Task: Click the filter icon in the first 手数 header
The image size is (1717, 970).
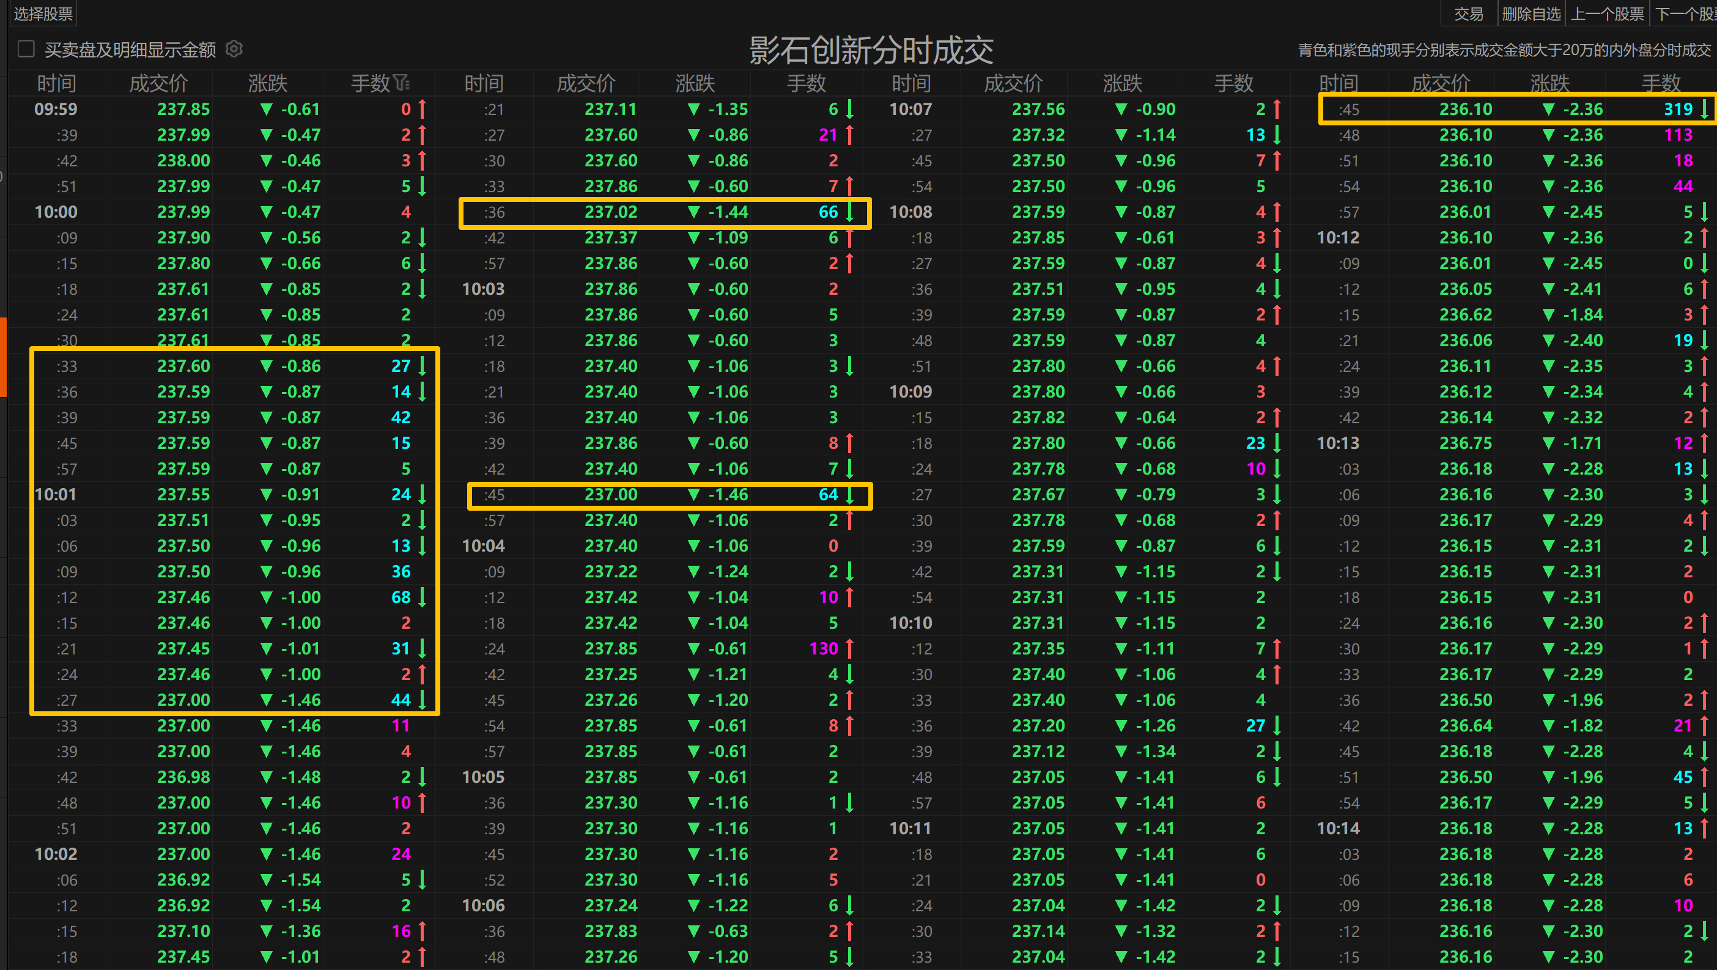Action: pos(402,83)
